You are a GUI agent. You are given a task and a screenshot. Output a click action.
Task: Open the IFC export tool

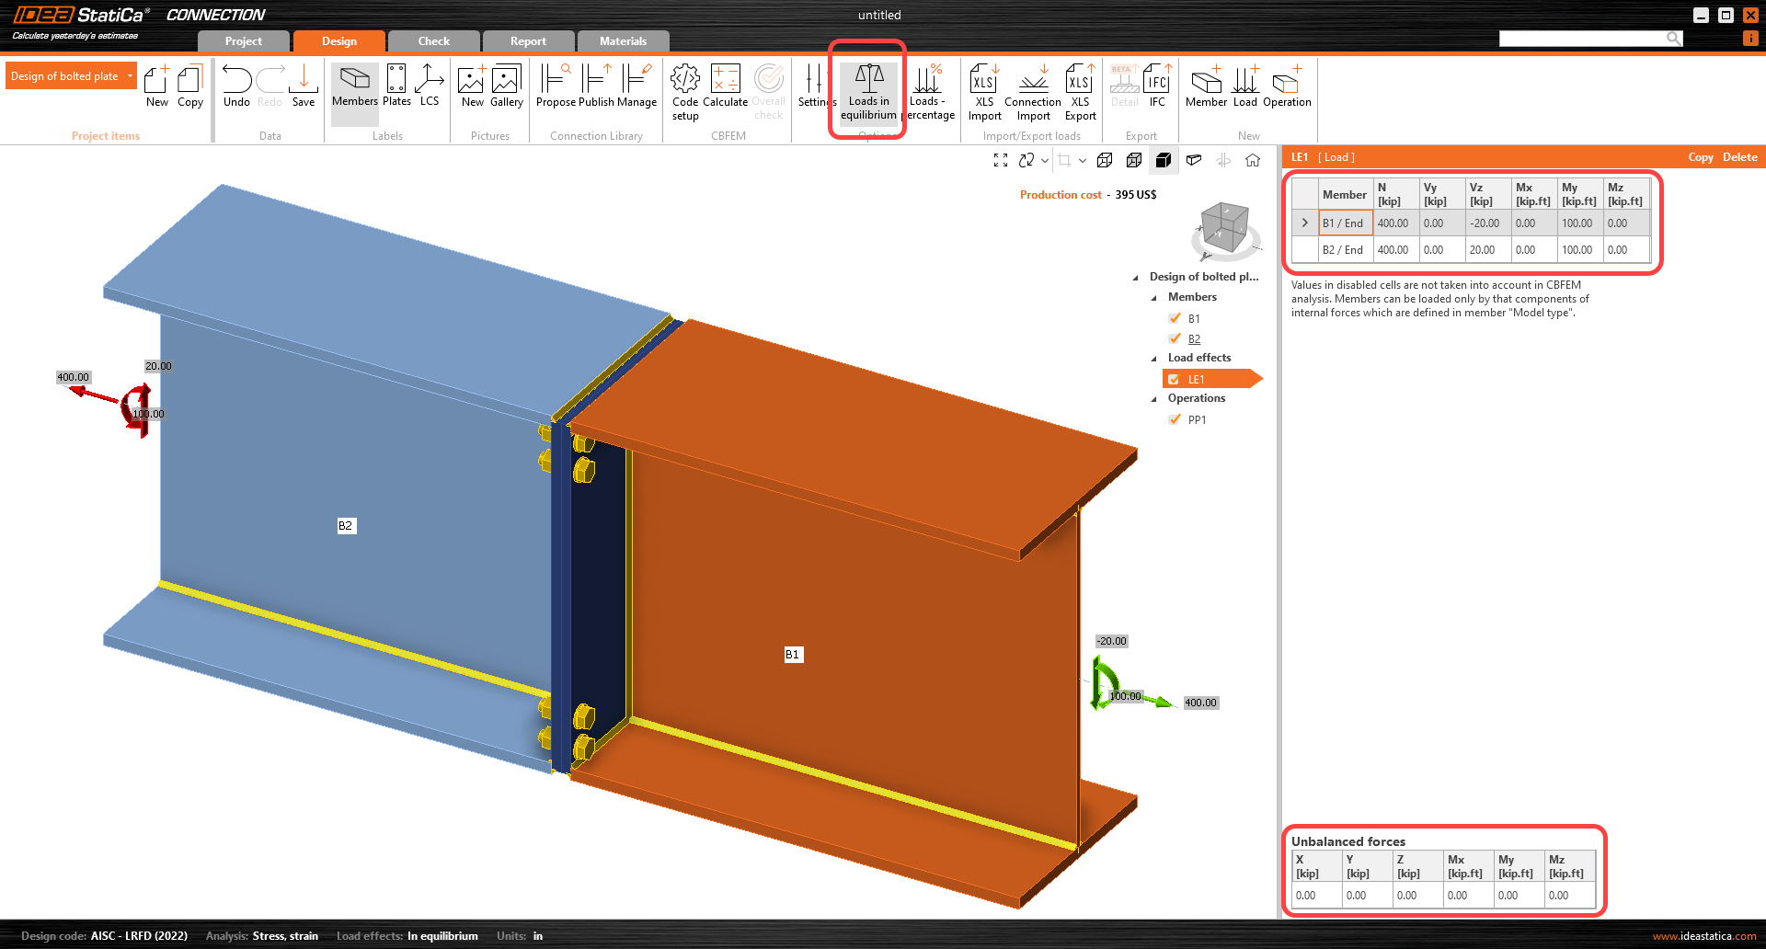point(1156,89)
